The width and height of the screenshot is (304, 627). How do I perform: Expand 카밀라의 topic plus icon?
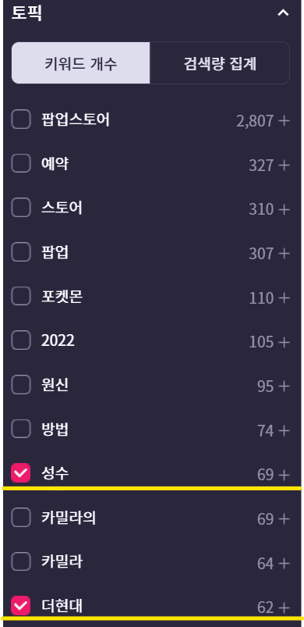point(284,519)
